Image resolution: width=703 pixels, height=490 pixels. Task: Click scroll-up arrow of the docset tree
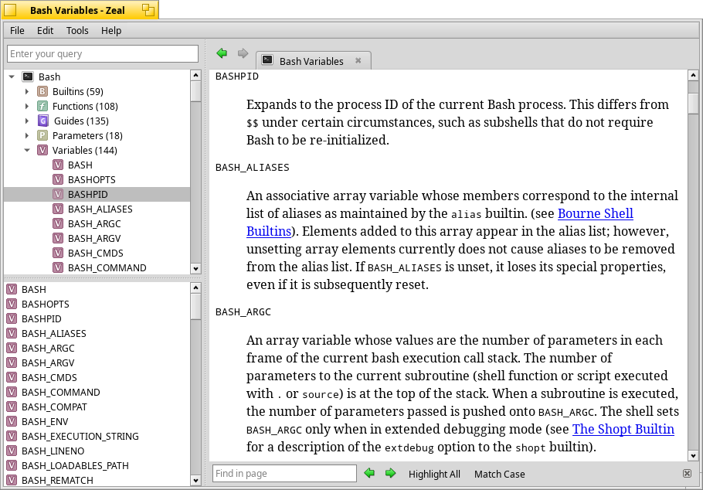click(x=195, y=75)
